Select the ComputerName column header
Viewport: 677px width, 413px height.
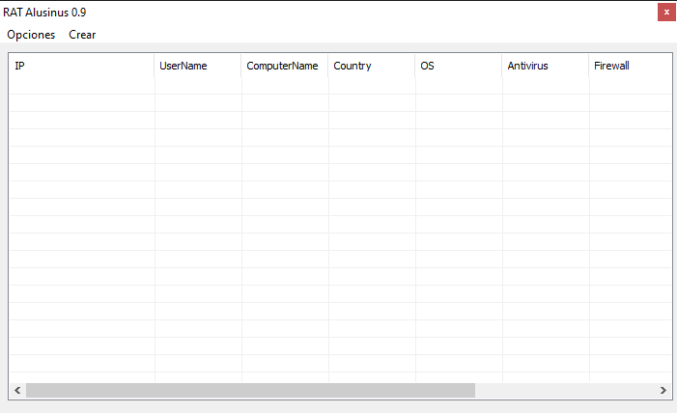284,66
